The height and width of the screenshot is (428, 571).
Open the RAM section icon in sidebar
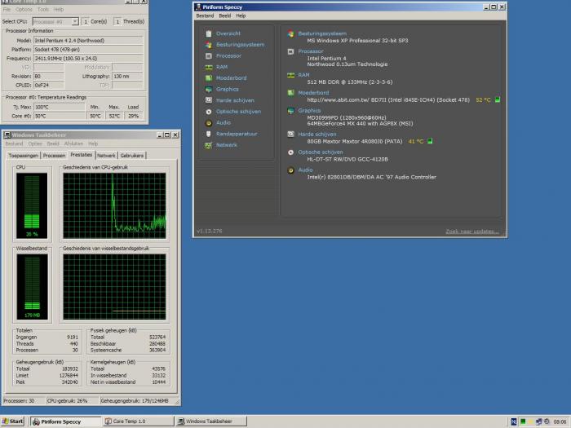pos(209,67)
